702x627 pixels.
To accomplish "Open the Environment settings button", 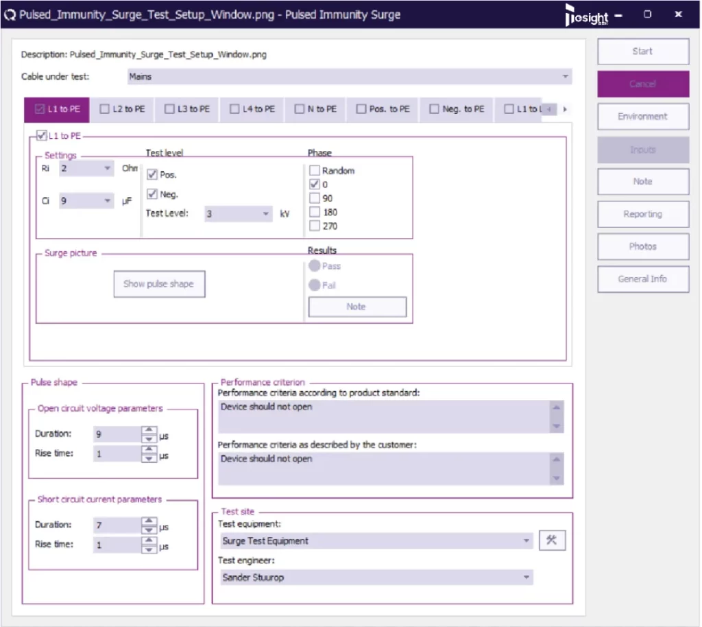I will point(642,117).
